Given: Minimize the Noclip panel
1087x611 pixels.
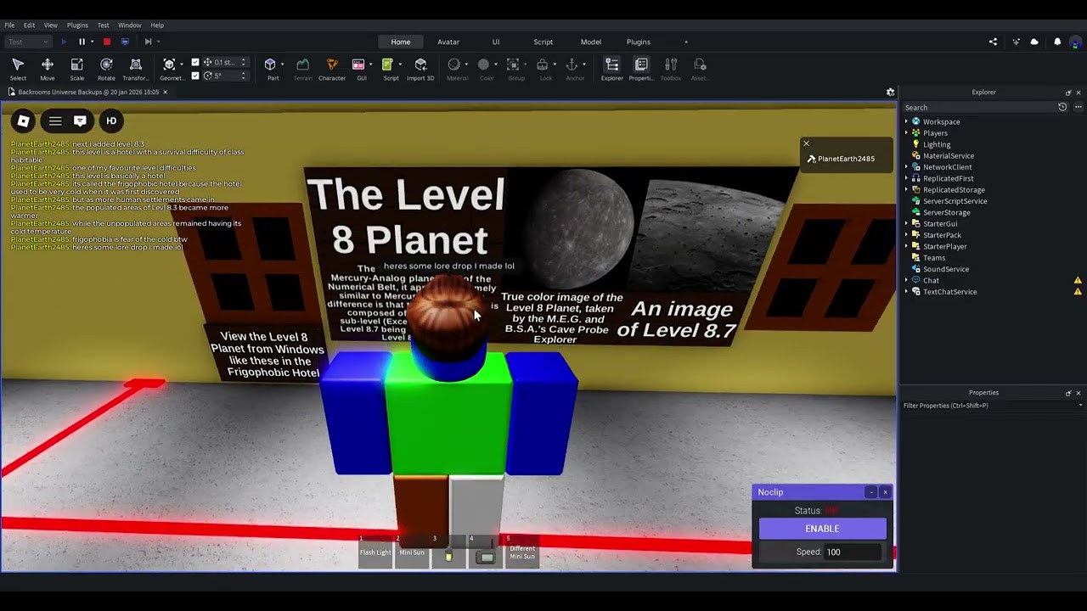Looking at the screenshot, I should coord(871,492).
